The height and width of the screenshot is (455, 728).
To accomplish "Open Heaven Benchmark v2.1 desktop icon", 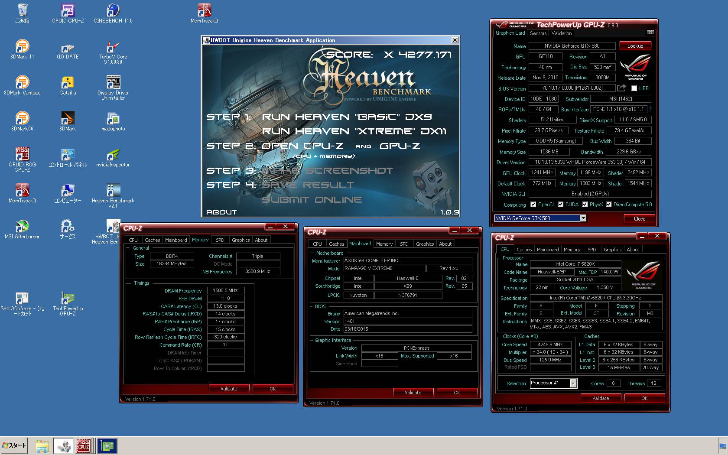I will pos(113,195).
